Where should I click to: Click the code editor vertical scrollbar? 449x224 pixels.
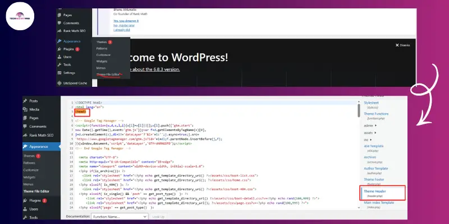359,110
